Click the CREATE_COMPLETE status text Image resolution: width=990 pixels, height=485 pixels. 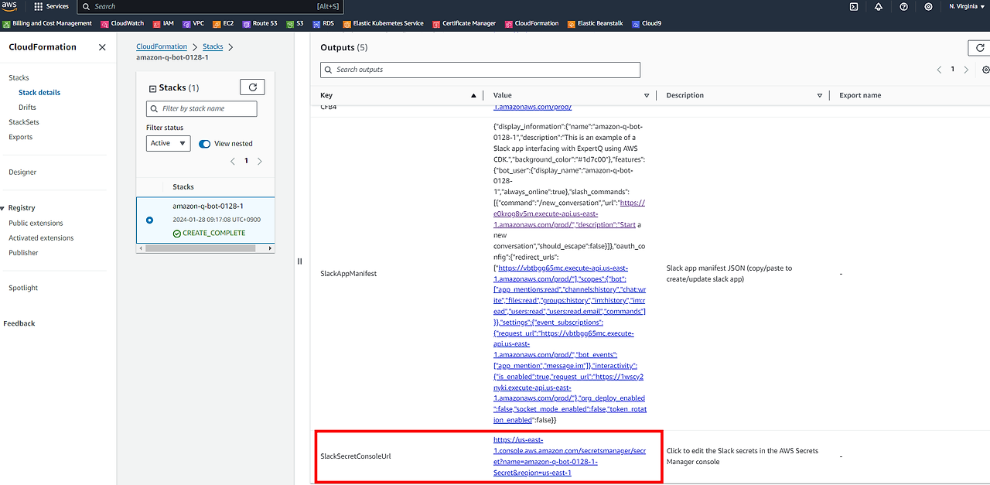213,233
